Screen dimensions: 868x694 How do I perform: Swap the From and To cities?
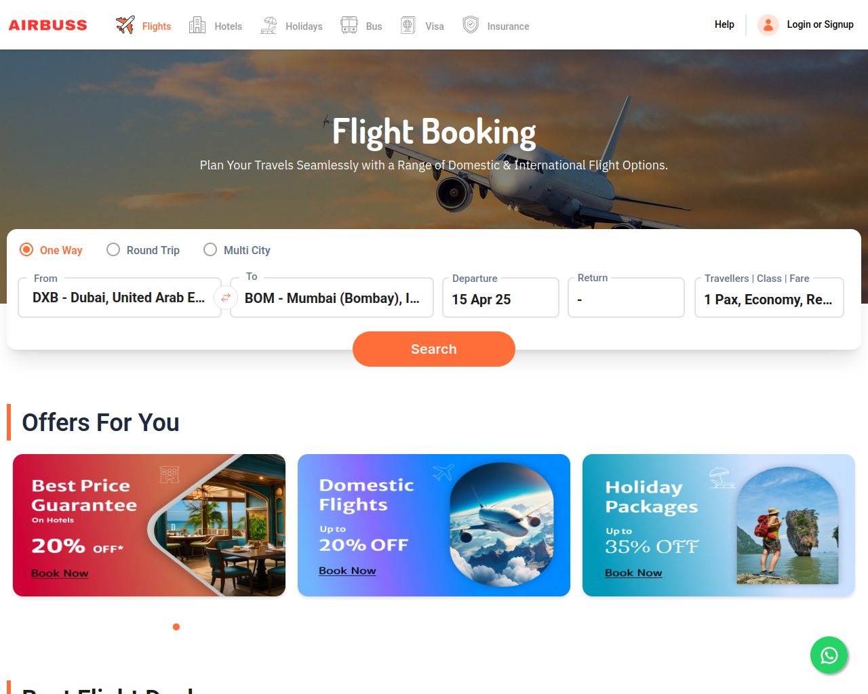pyautogui.click(x=226, y=298)
